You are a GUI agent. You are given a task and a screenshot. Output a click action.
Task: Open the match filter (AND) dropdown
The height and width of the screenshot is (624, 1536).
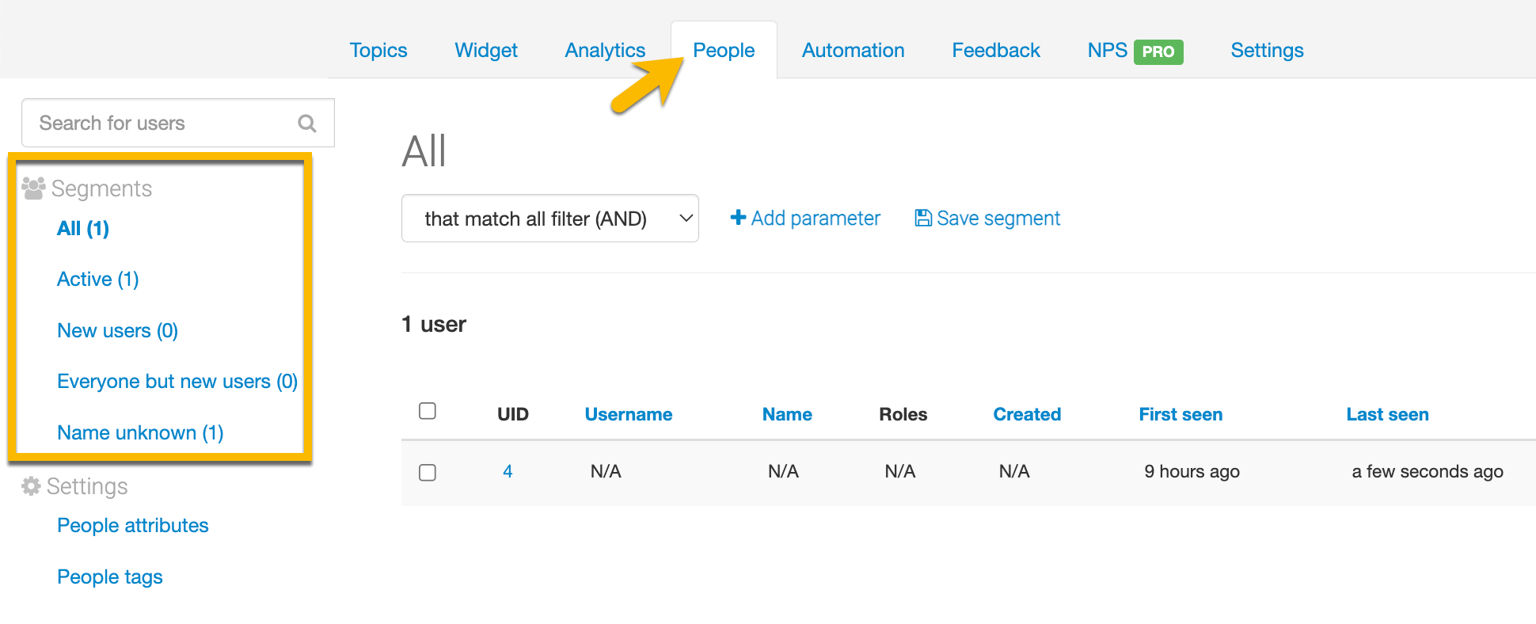coord(549,219)
